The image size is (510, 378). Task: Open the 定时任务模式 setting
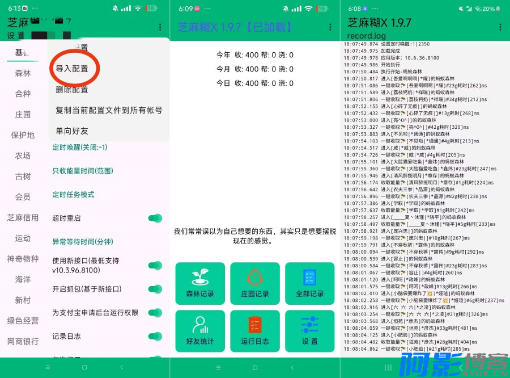[73, 195]
